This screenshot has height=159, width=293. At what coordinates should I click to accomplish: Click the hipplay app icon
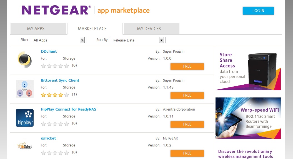click(x=25, y=118)
